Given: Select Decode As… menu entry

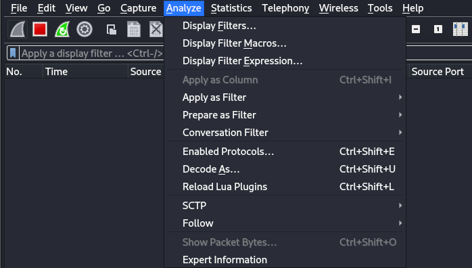Looking at the screenshot, I should click(x=285, y=169).
